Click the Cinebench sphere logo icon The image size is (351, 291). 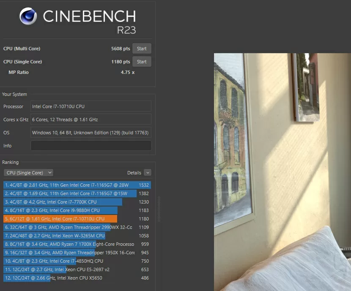[x=28, y=16]
